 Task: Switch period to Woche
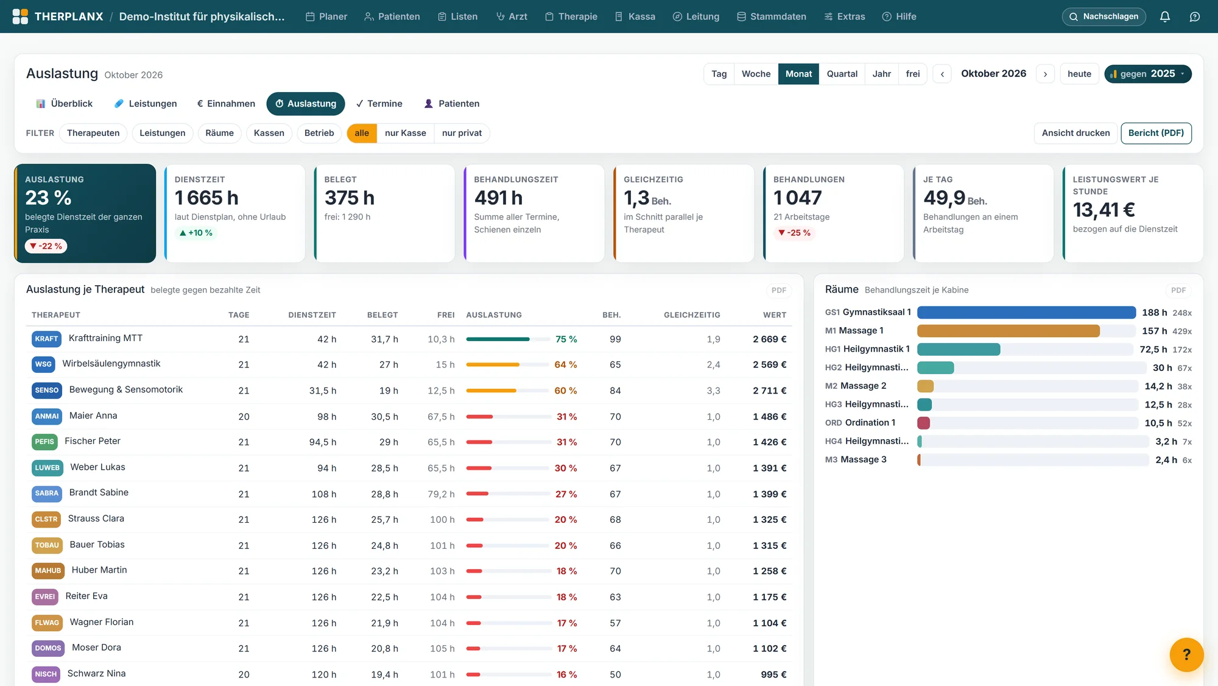pos(756,74)
